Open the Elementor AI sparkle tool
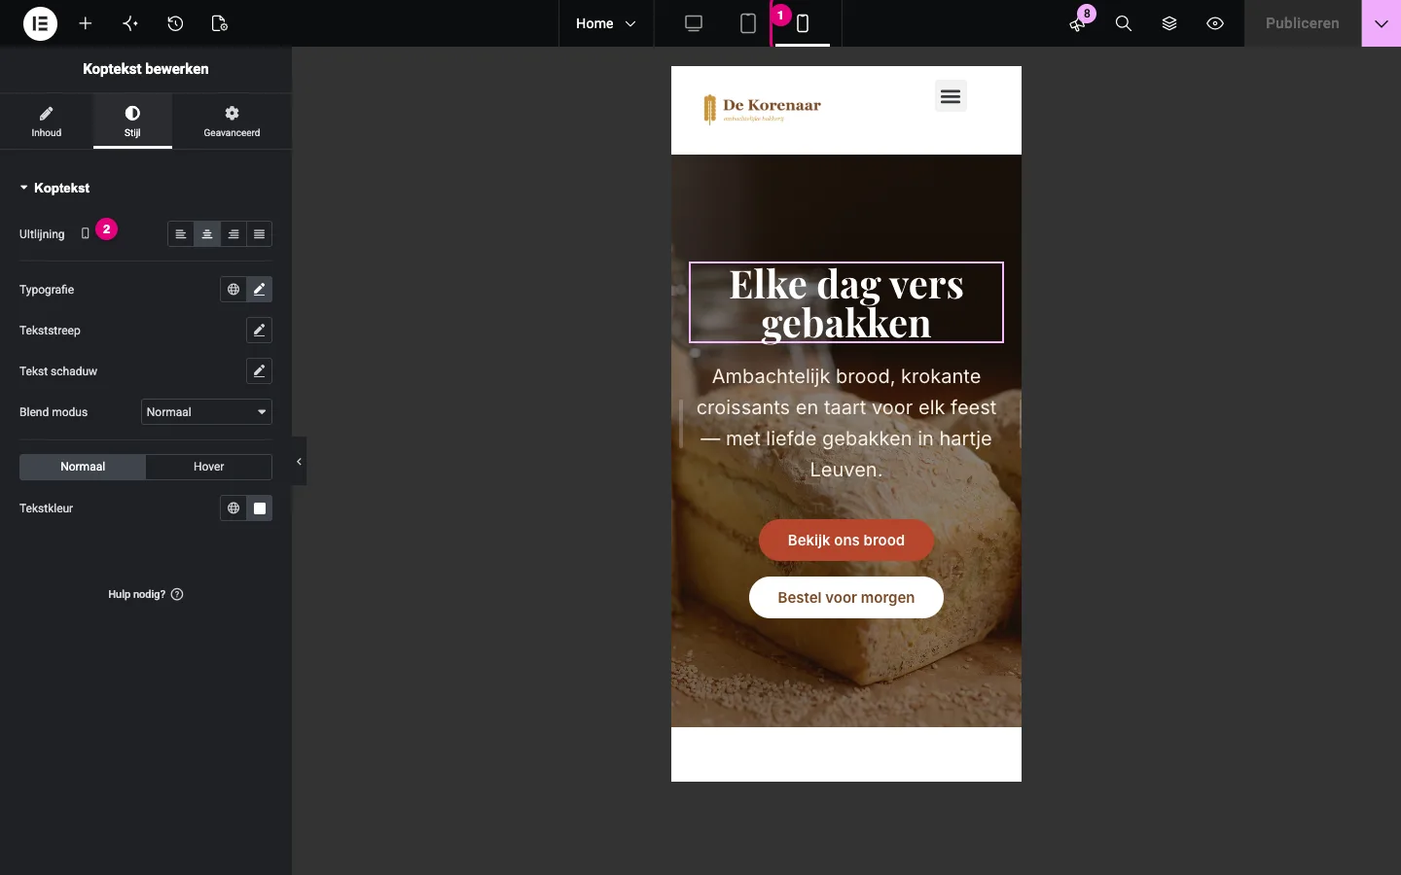The width and height of the screenshot is (1401, 875). coord(130,23)
